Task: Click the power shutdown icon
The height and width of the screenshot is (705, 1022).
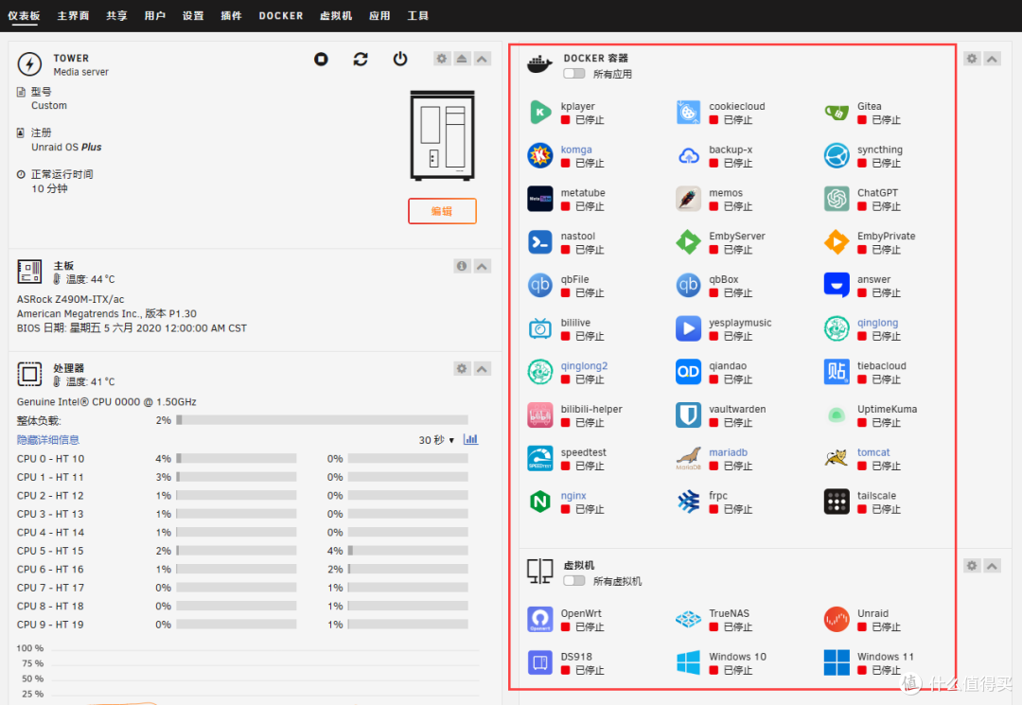Action: click(x=400, y=60)
